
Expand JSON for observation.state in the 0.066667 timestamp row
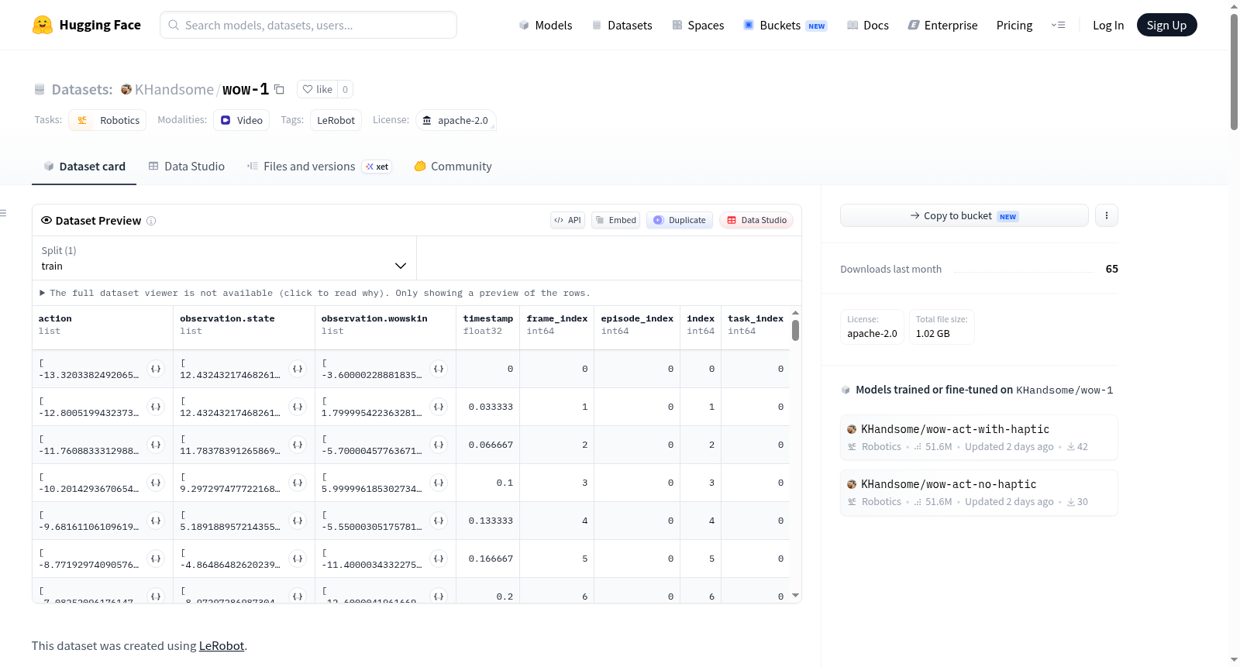(298, 445)
